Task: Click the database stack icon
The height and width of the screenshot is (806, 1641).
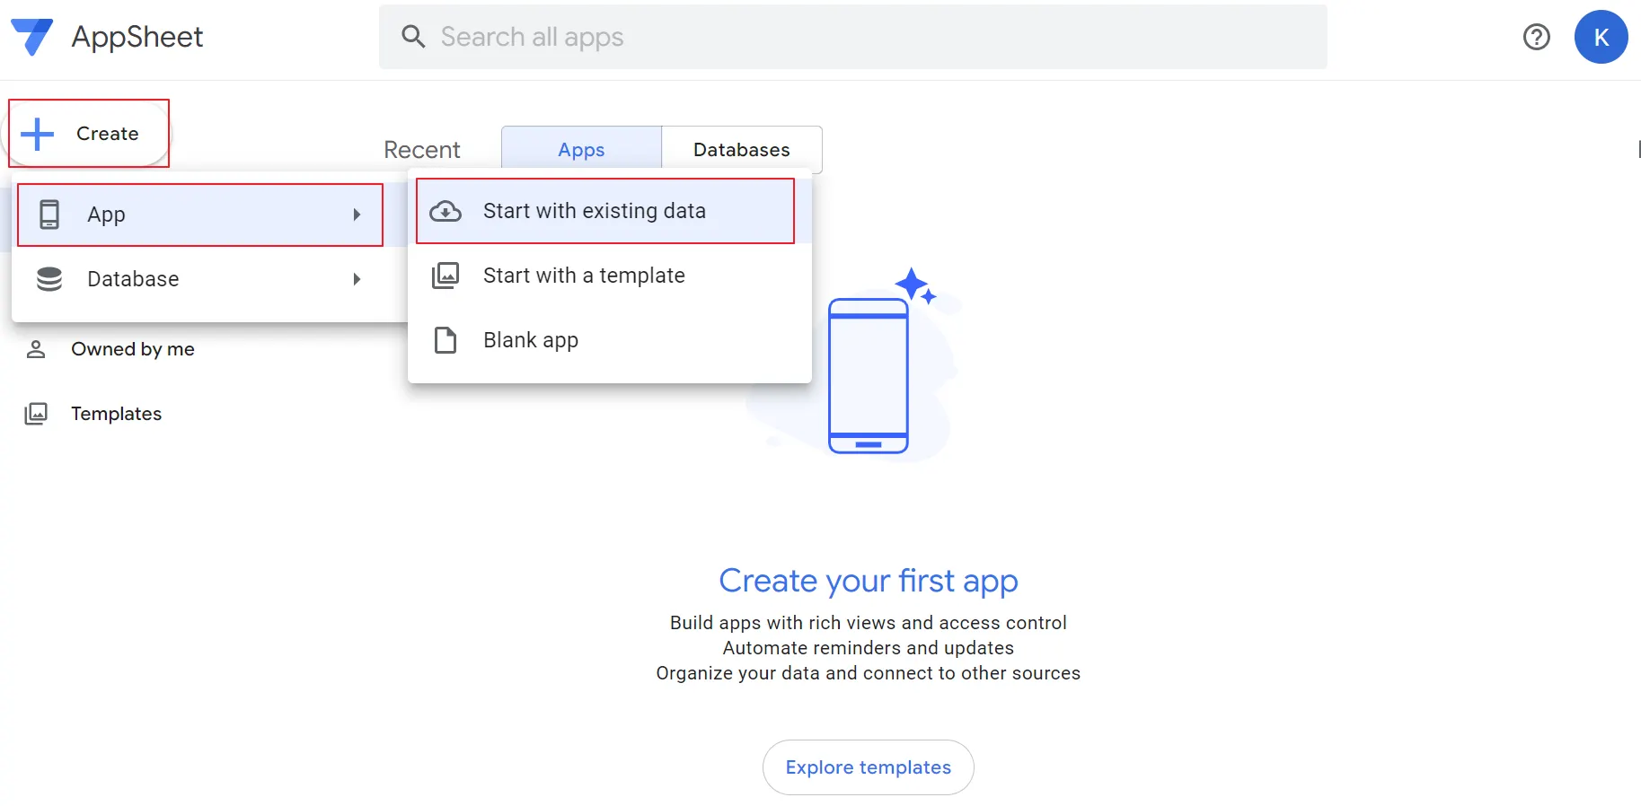Action: (49, 279)
